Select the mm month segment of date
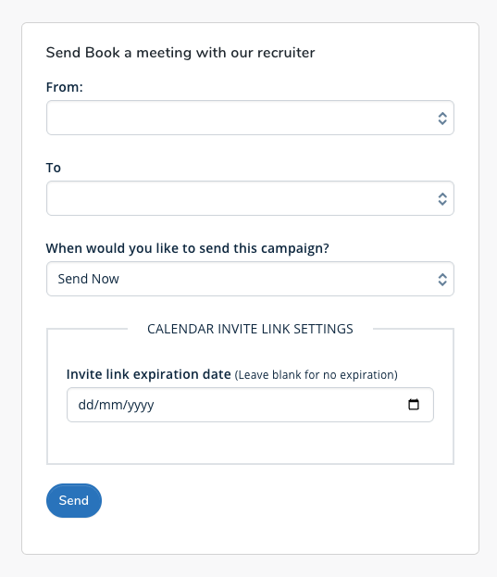Image resolution: width=497 pixels, height=577 pixels. tap(111, 405)
